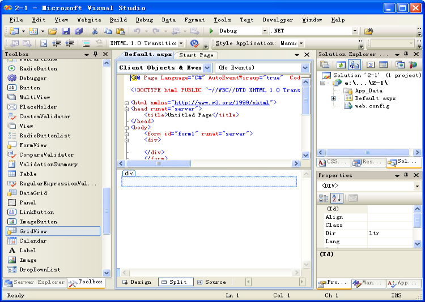This screenshot has height=302, width=425.
Task: Click the View Designer icon in Solution Explorer
Action: pos(383,64)
